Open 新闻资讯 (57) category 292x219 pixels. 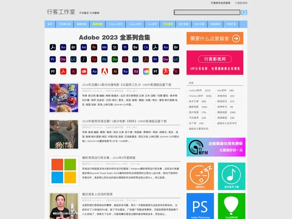(226, 101)
